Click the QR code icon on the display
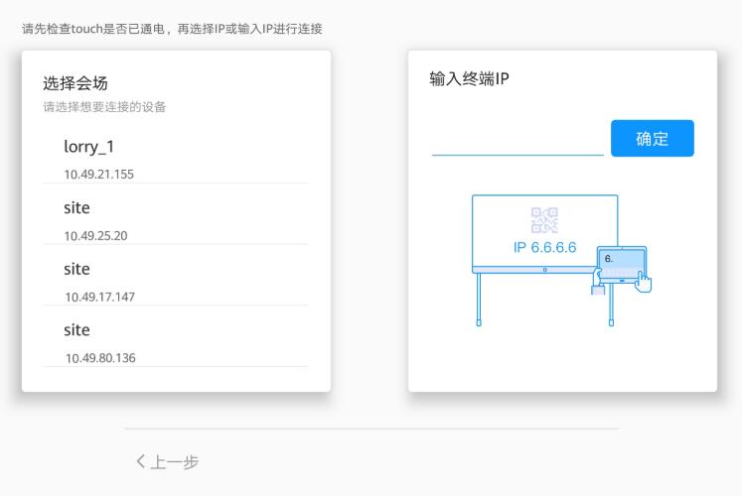Viewport: 742px width, 496px height. (x=544, y=220)
